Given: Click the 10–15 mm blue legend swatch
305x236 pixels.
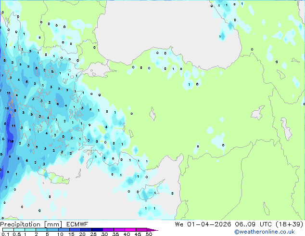Looking at the screenshot, I should click(64, 230).
